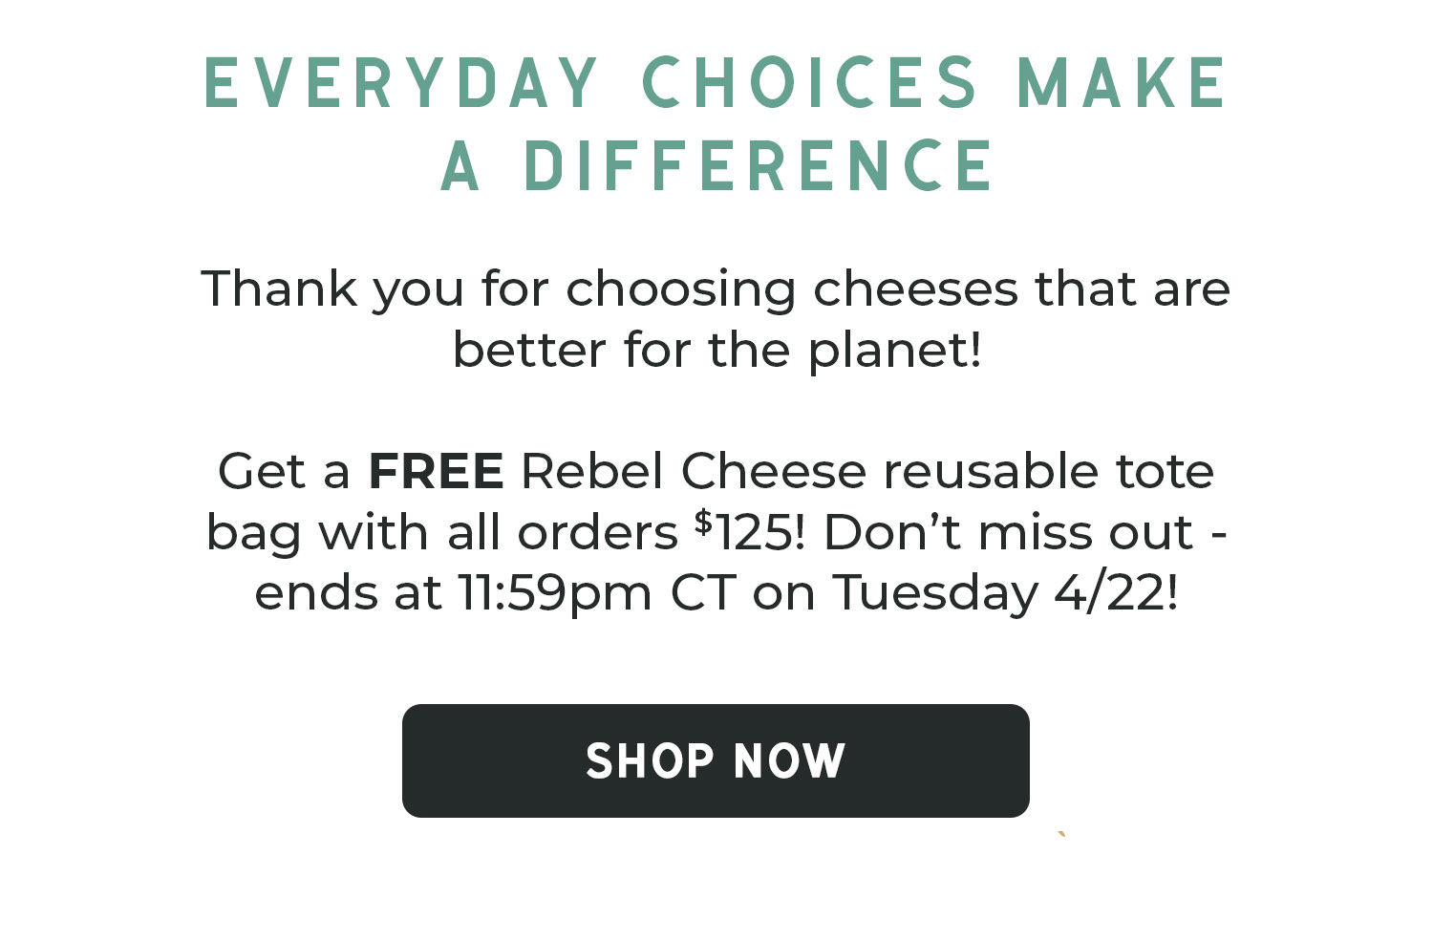Select the word CHOICES in the heading
The height and width of the screenshot is (941, 1433).
pyautogui.click(x=809, y=83)
